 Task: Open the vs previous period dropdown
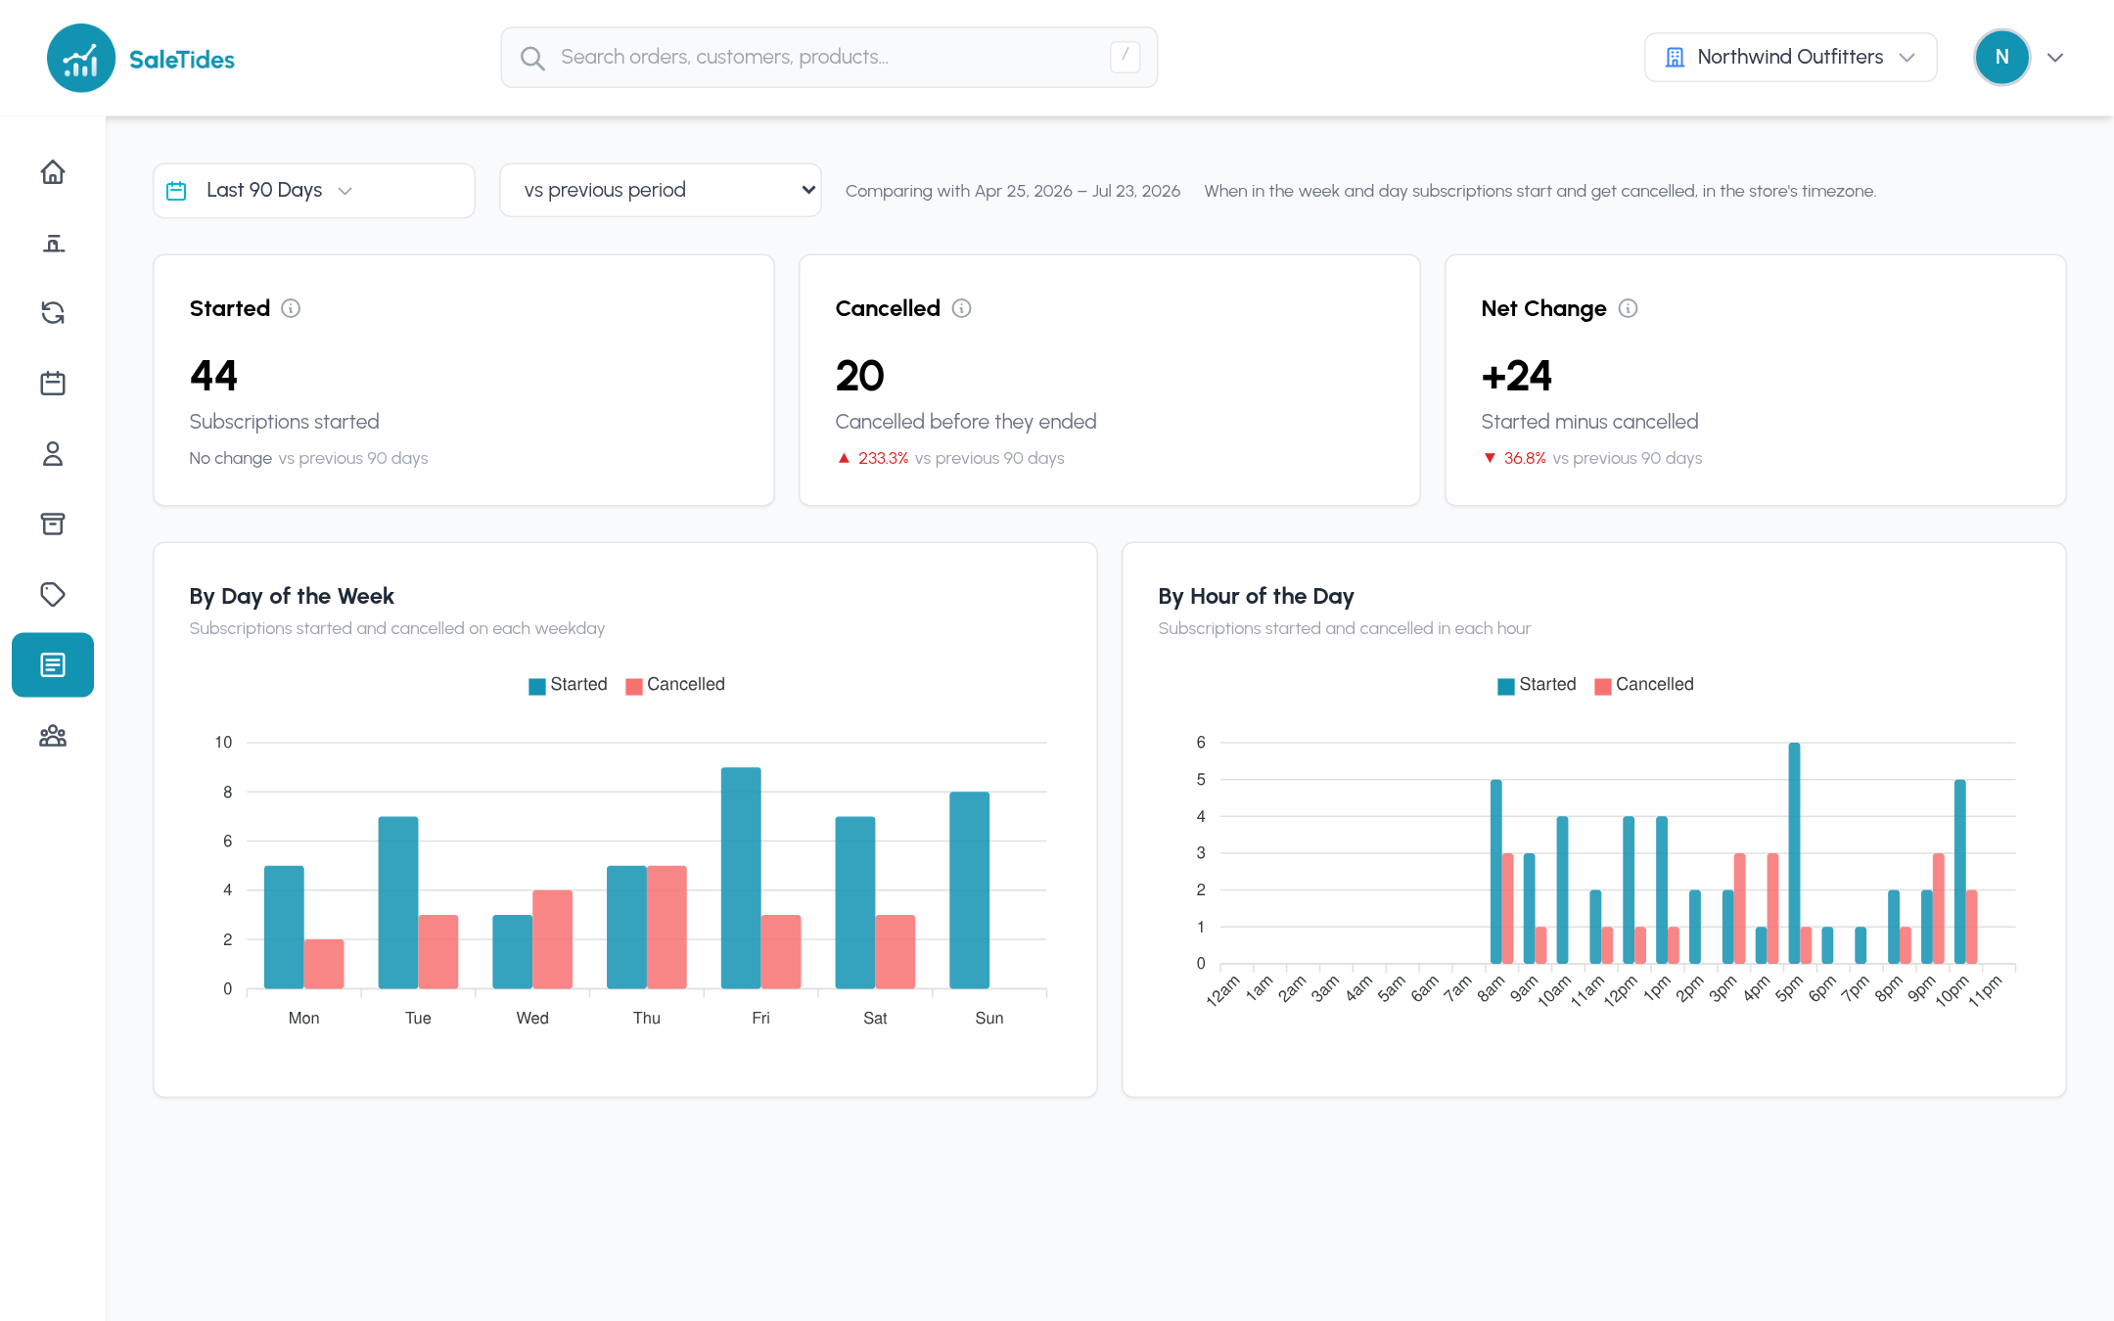click(661, 190)
